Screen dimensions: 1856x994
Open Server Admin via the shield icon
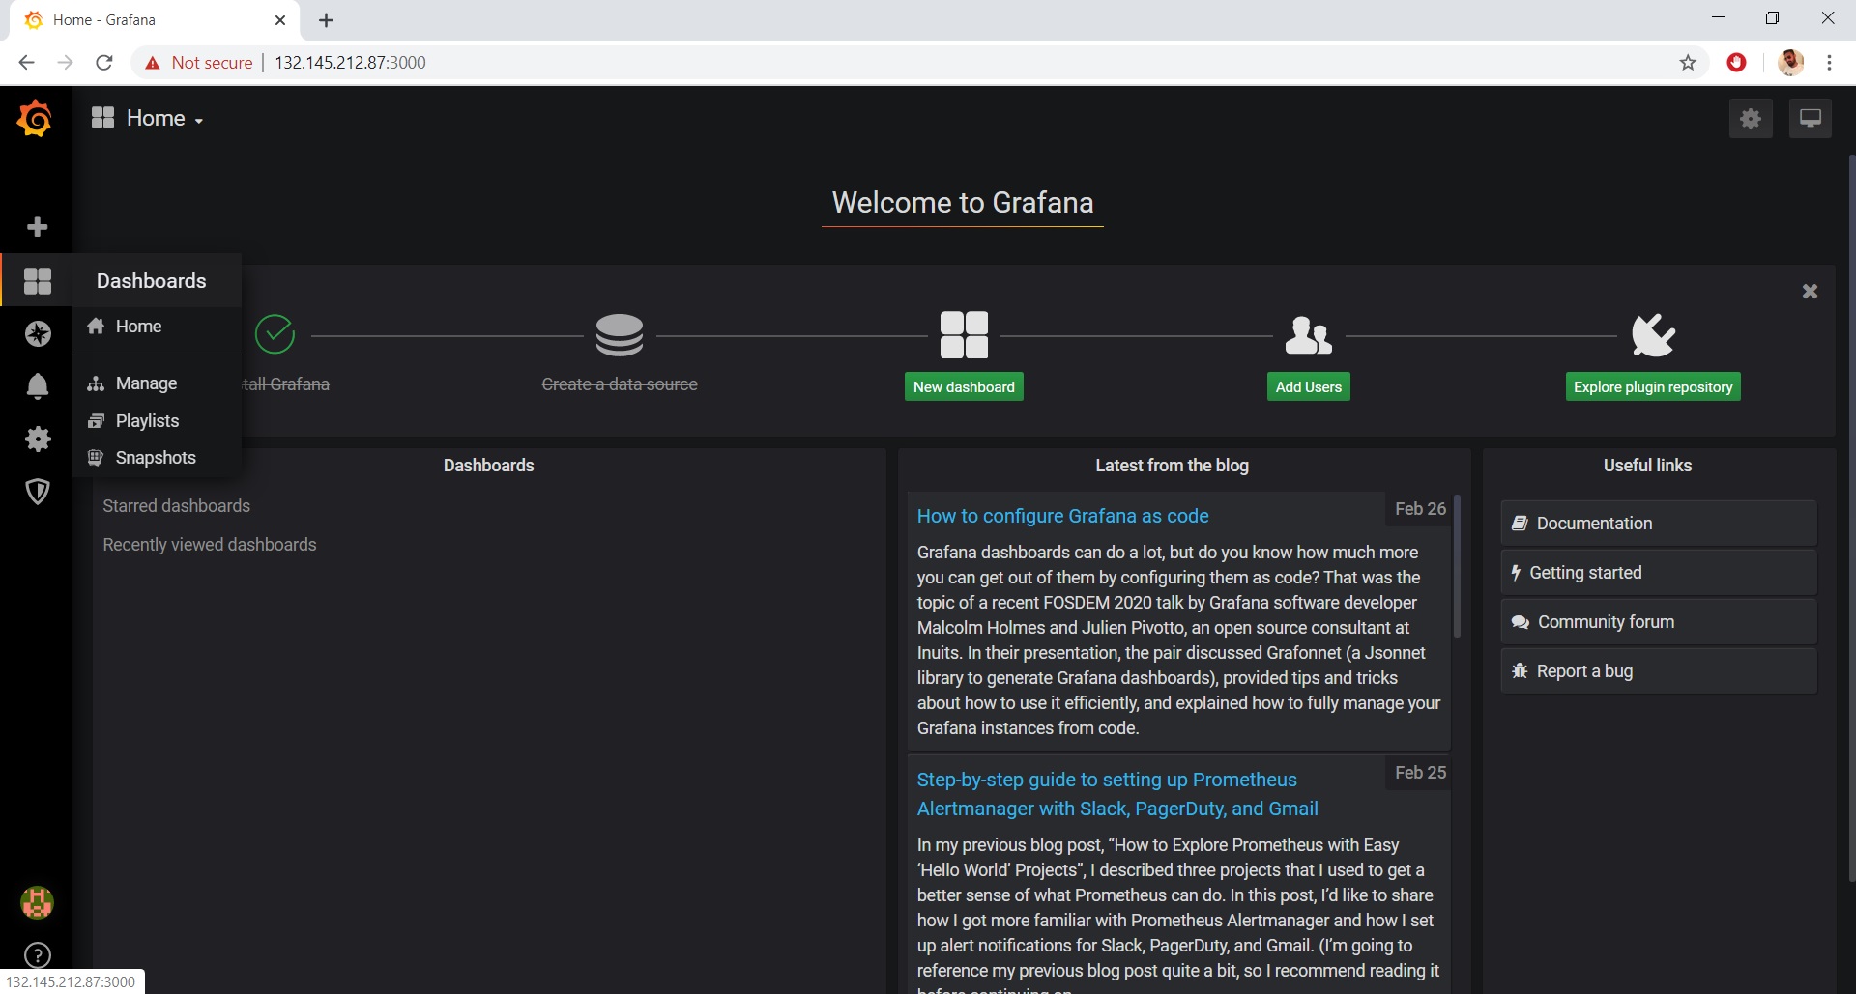(x=38, y=492)
